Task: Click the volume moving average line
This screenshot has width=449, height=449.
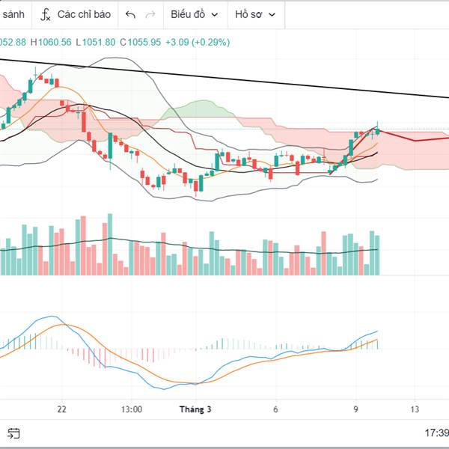Action: point(187,245)
